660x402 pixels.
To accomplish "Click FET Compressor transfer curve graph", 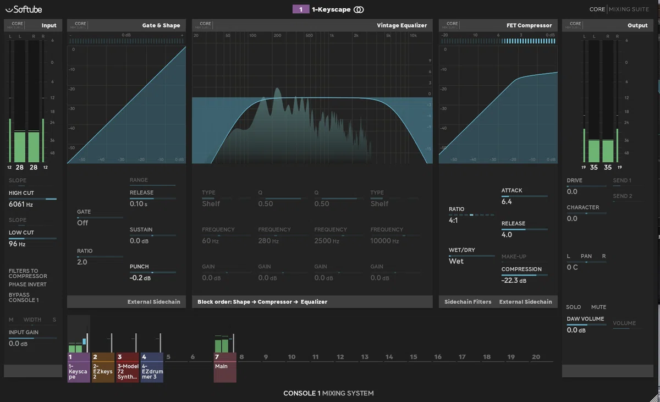I will pos(498,104).
